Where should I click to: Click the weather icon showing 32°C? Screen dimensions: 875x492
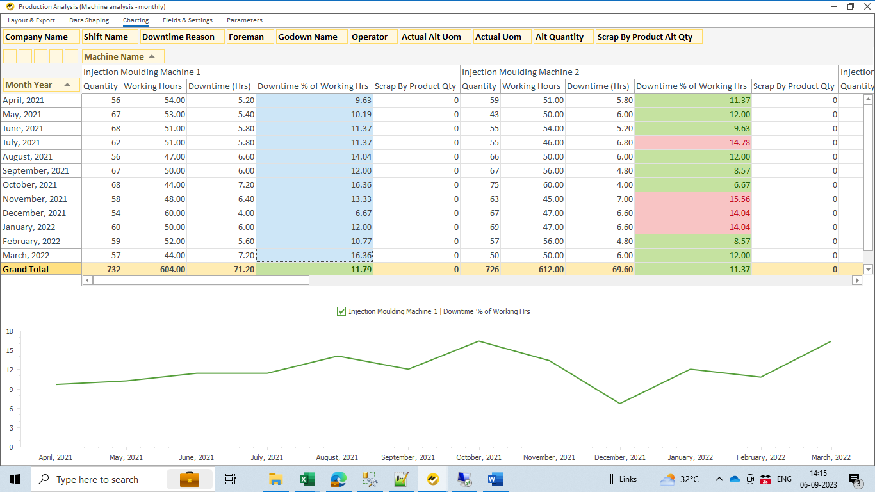(667, 479)
